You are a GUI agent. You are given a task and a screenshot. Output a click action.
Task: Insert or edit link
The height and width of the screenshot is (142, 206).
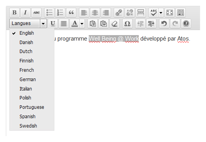119,12
